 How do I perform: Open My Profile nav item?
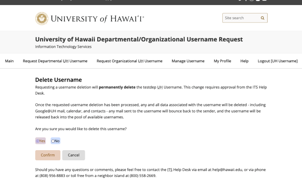[222, 61]
